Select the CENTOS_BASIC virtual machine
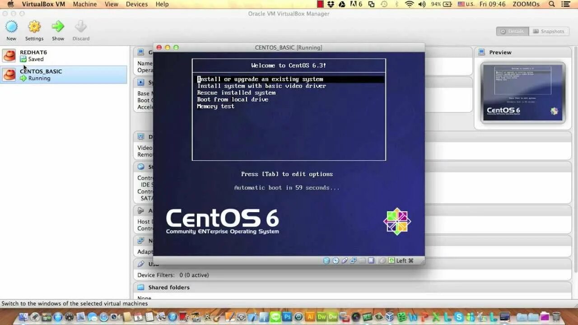The width and height of the screenshot is (578, 325). tap(64, 74)
